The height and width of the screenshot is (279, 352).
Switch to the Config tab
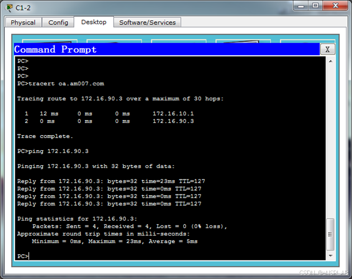coord(58,23)
